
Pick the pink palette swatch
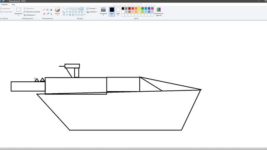coord(133,12)
